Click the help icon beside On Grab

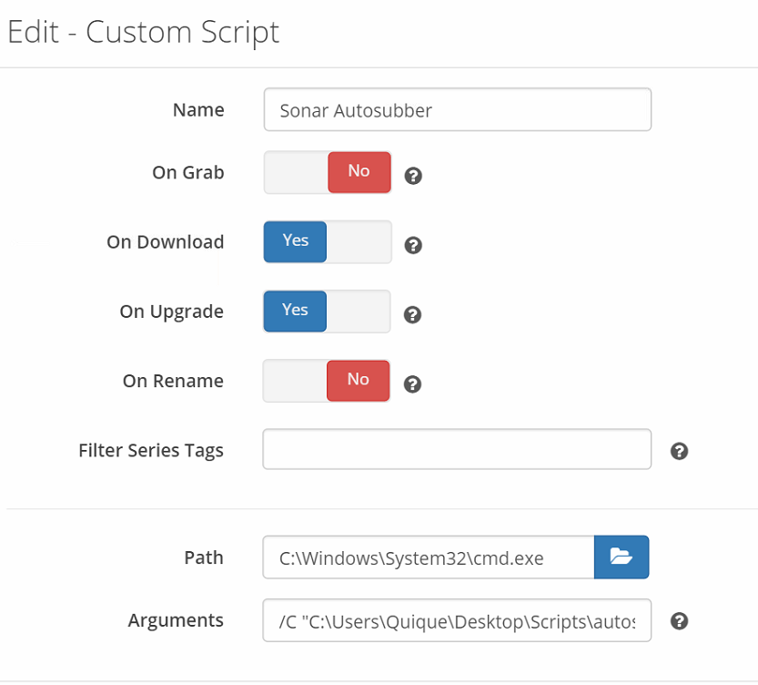(413, 176)
